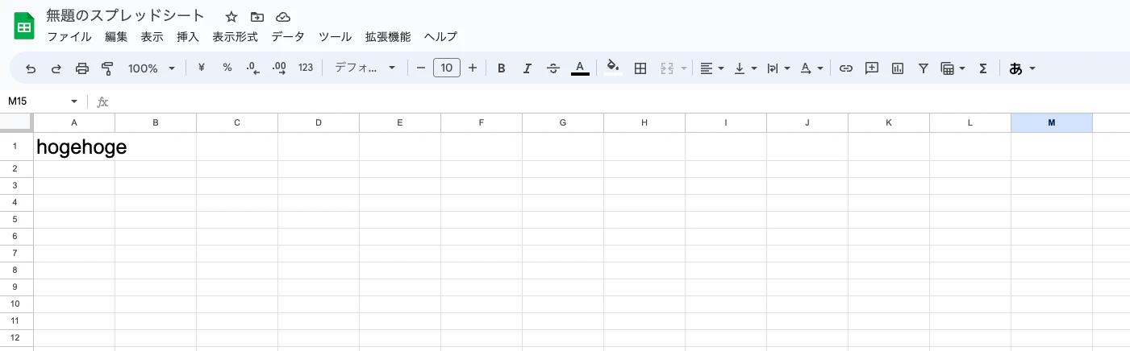Select row 12 header
The image size is (1130, 351).
pos(16,338)
